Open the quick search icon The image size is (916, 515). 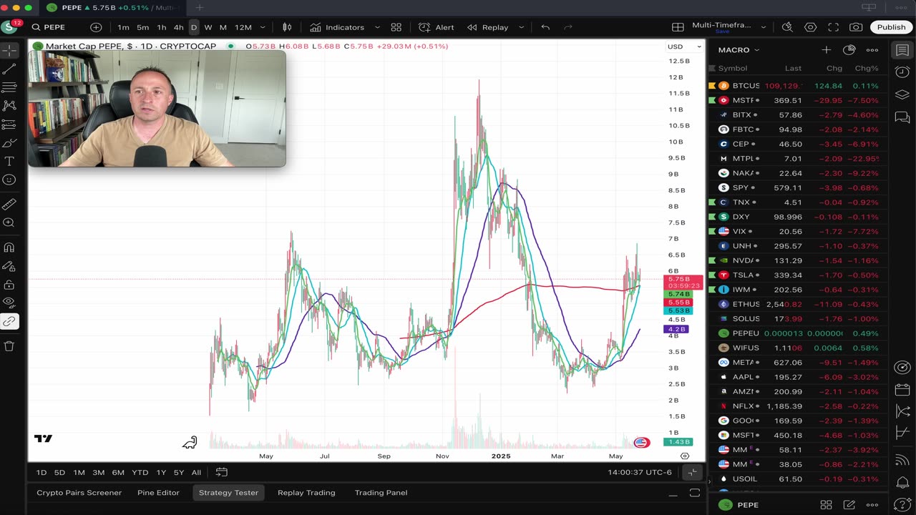click(x=787, y=27)
